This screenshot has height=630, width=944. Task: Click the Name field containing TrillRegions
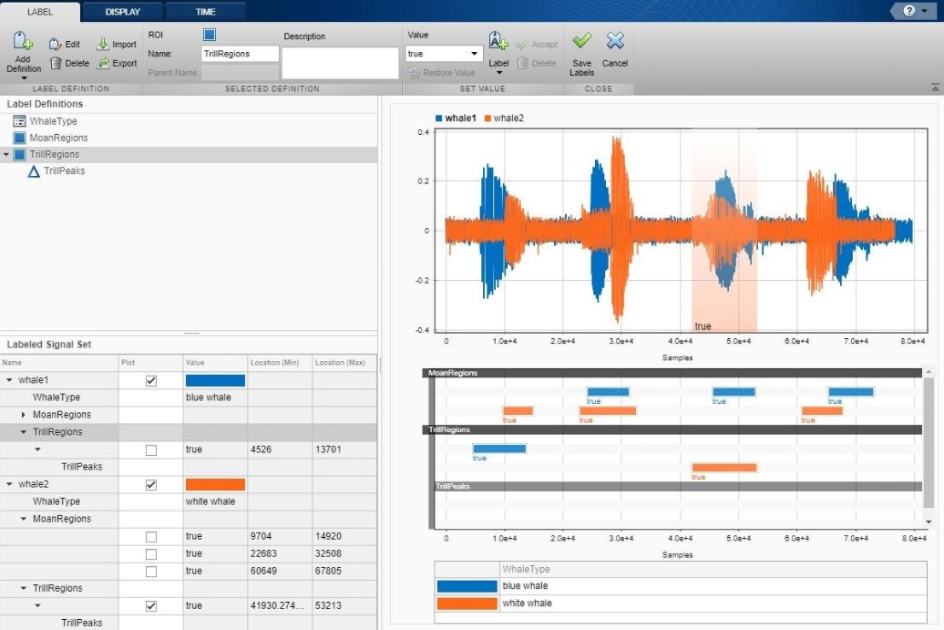(x=240, y=54)
